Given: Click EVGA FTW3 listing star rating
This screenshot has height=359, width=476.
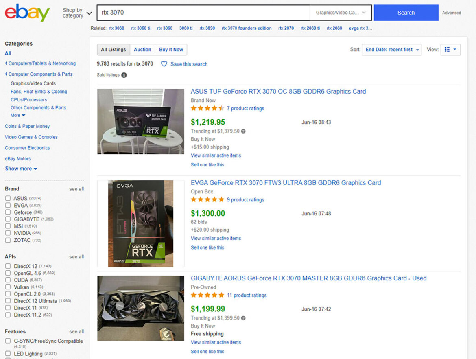Looking at the screenshot, I should (x=207, y=199).
